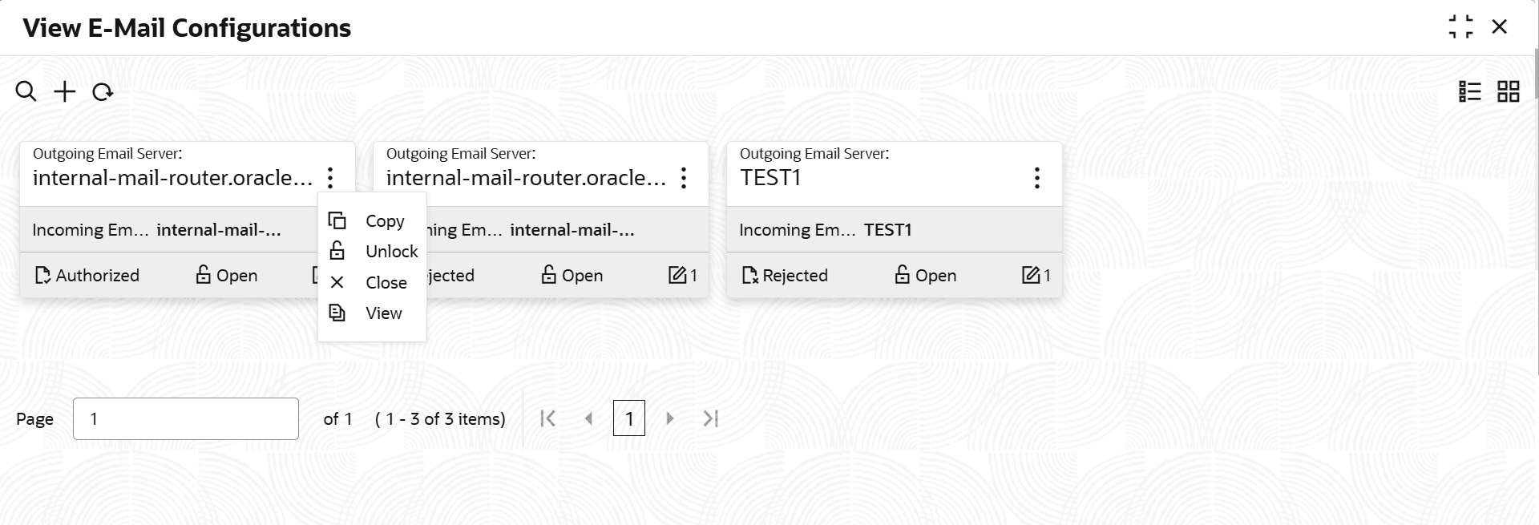This screenshot has width=1539, height=525.
Task: Click the Page number input field
Action: coord(186,418)
